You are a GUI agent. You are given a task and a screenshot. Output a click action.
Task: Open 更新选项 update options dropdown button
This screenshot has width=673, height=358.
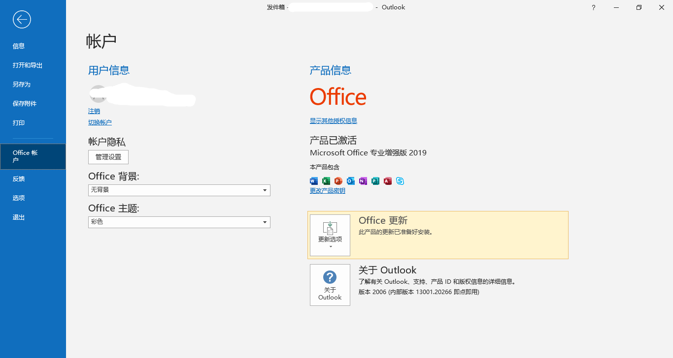(x=330, y=235)
